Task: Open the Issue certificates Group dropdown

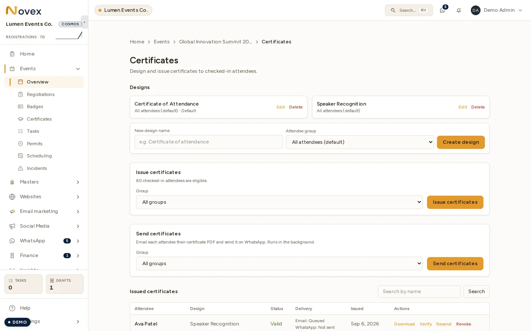Action: (279, 202)
